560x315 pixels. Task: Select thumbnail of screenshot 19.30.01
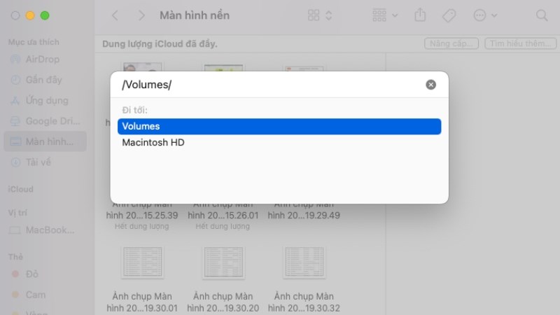[x=143, y=262]
